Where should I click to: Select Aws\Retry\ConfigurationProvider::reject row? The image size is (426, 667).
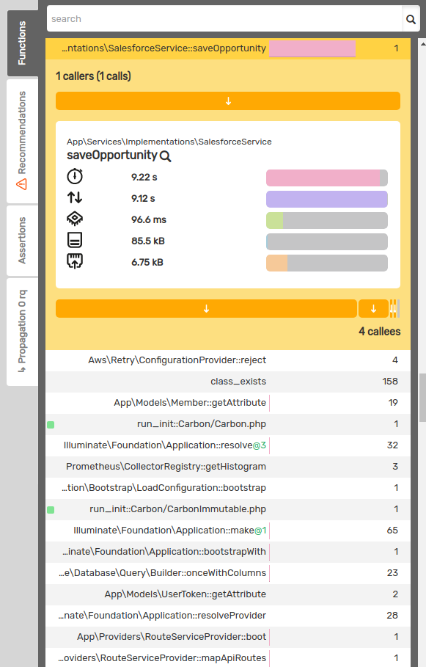(x=228, y=360)
